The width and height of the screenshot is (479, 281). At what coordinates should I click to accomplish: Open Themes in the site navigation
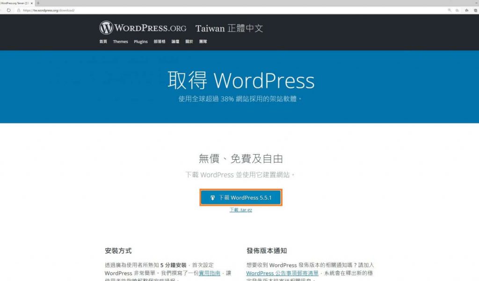[120, 42]
